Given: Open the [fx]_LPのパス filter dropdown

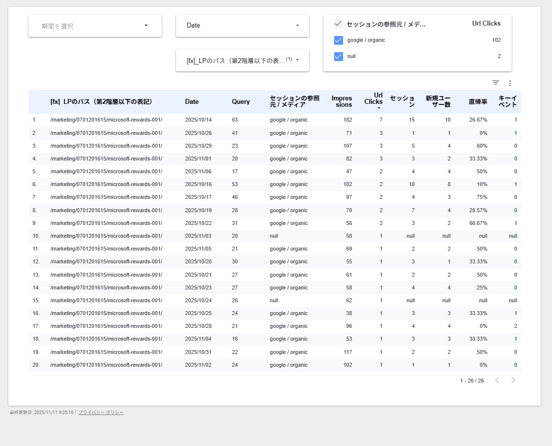Looking at the screenshot, I should tap(242, 61).
